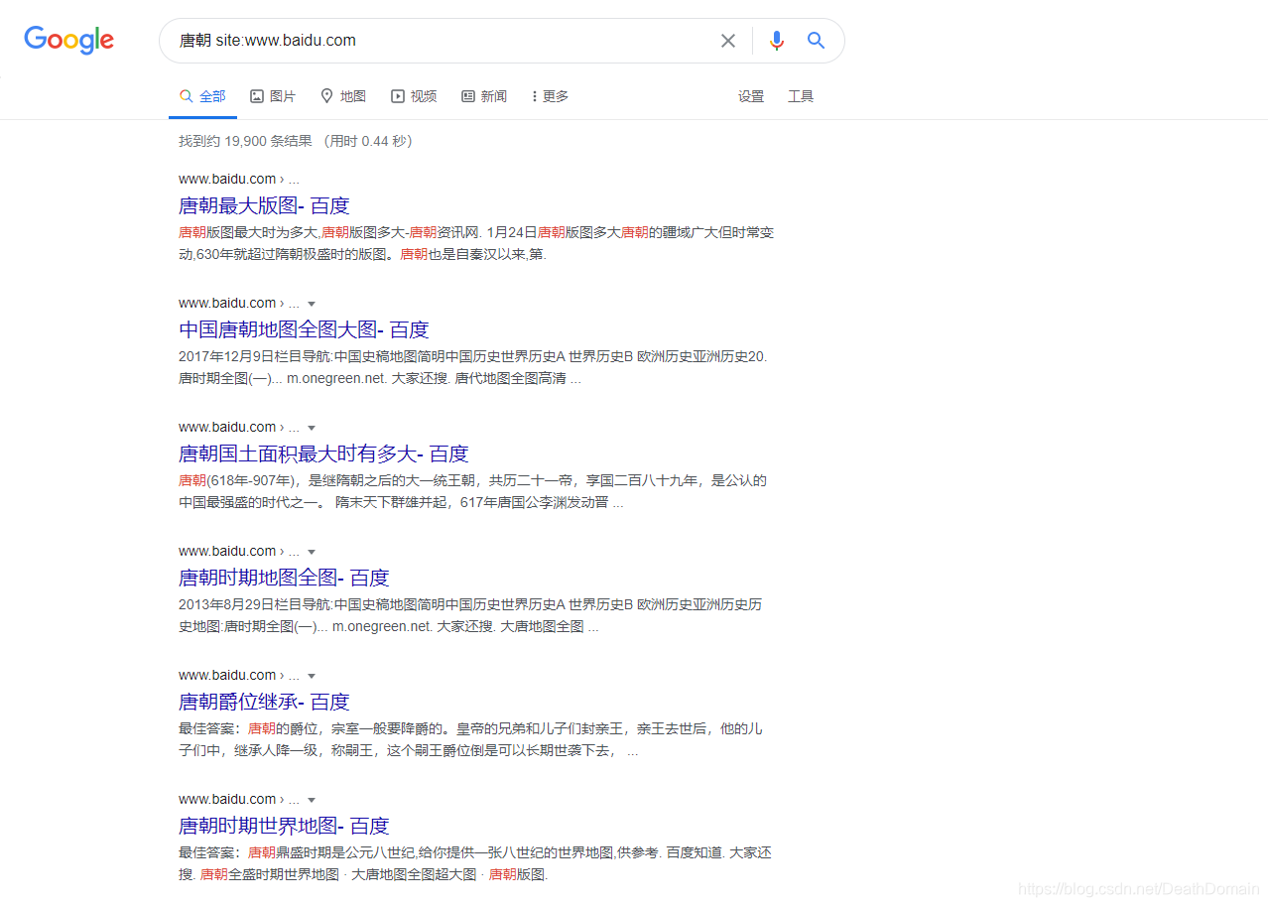Viewport: 1268px width, 907px height.
Task: Click www.baidu.com URL above 唐朝国土面积最大时有多大
Action: click(238, 427)
